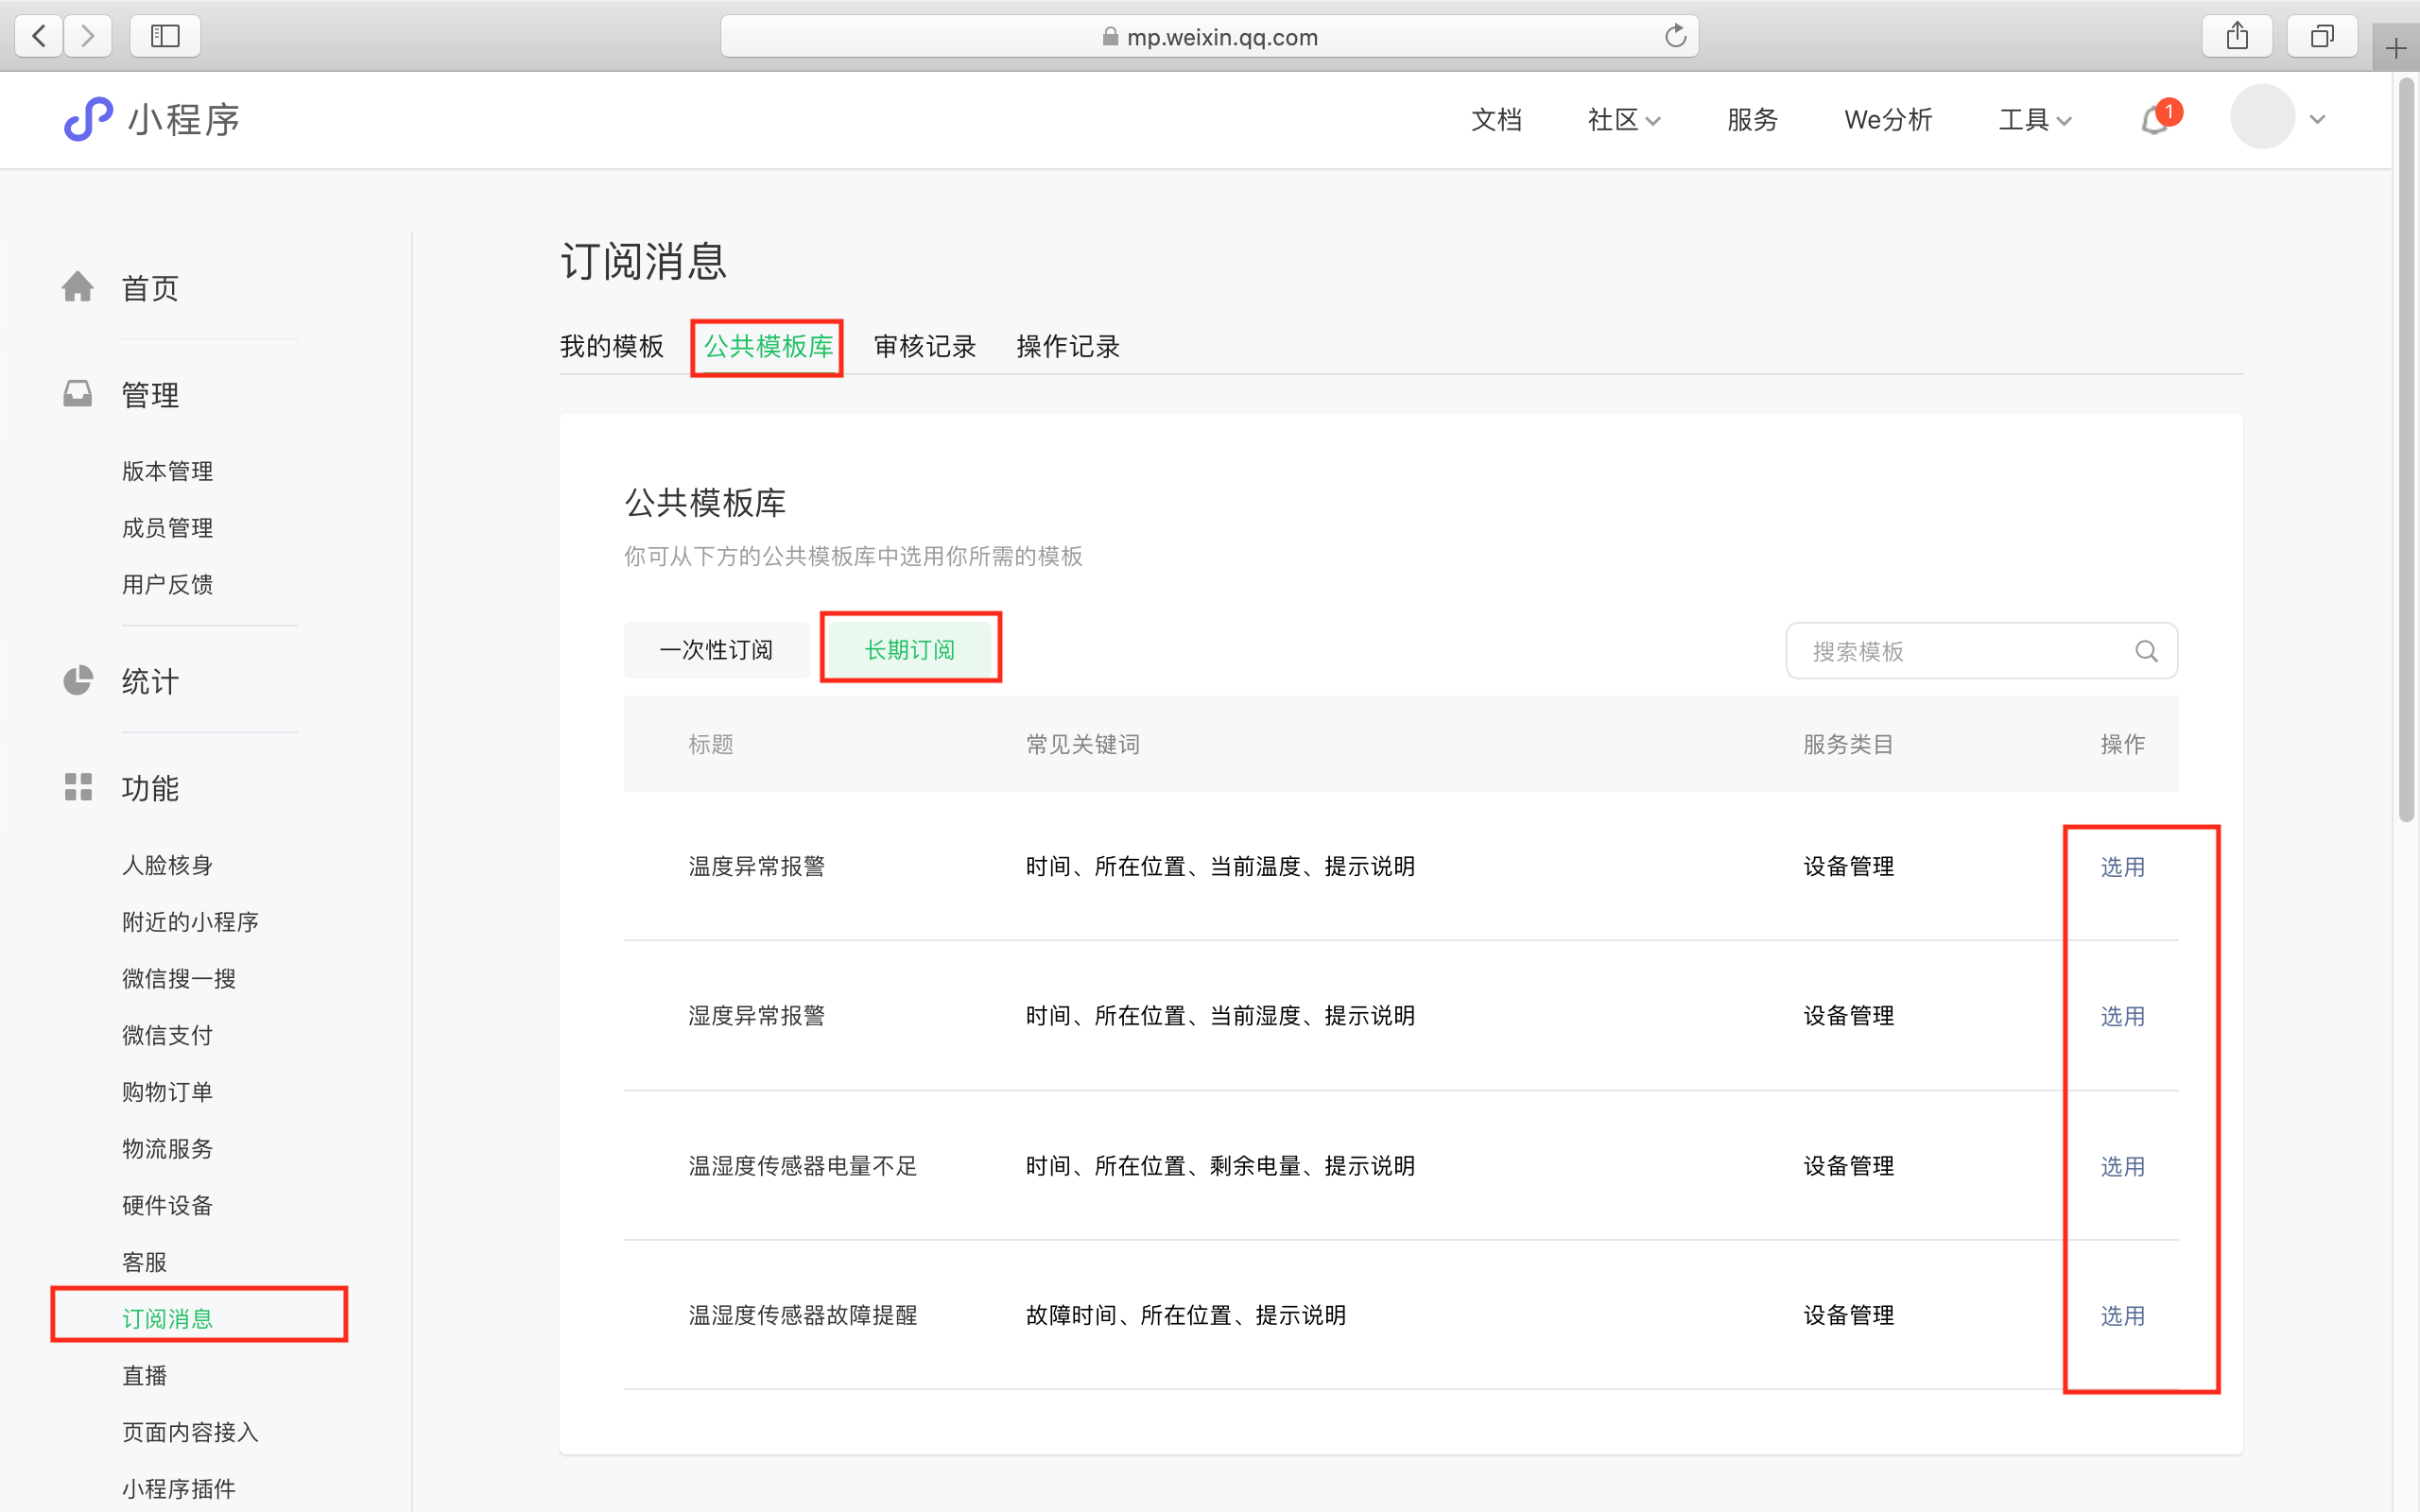This screenshot has height=1512, width=2420.
Task: Select the 长期订阅 subscription type
Action: (909, 650)
